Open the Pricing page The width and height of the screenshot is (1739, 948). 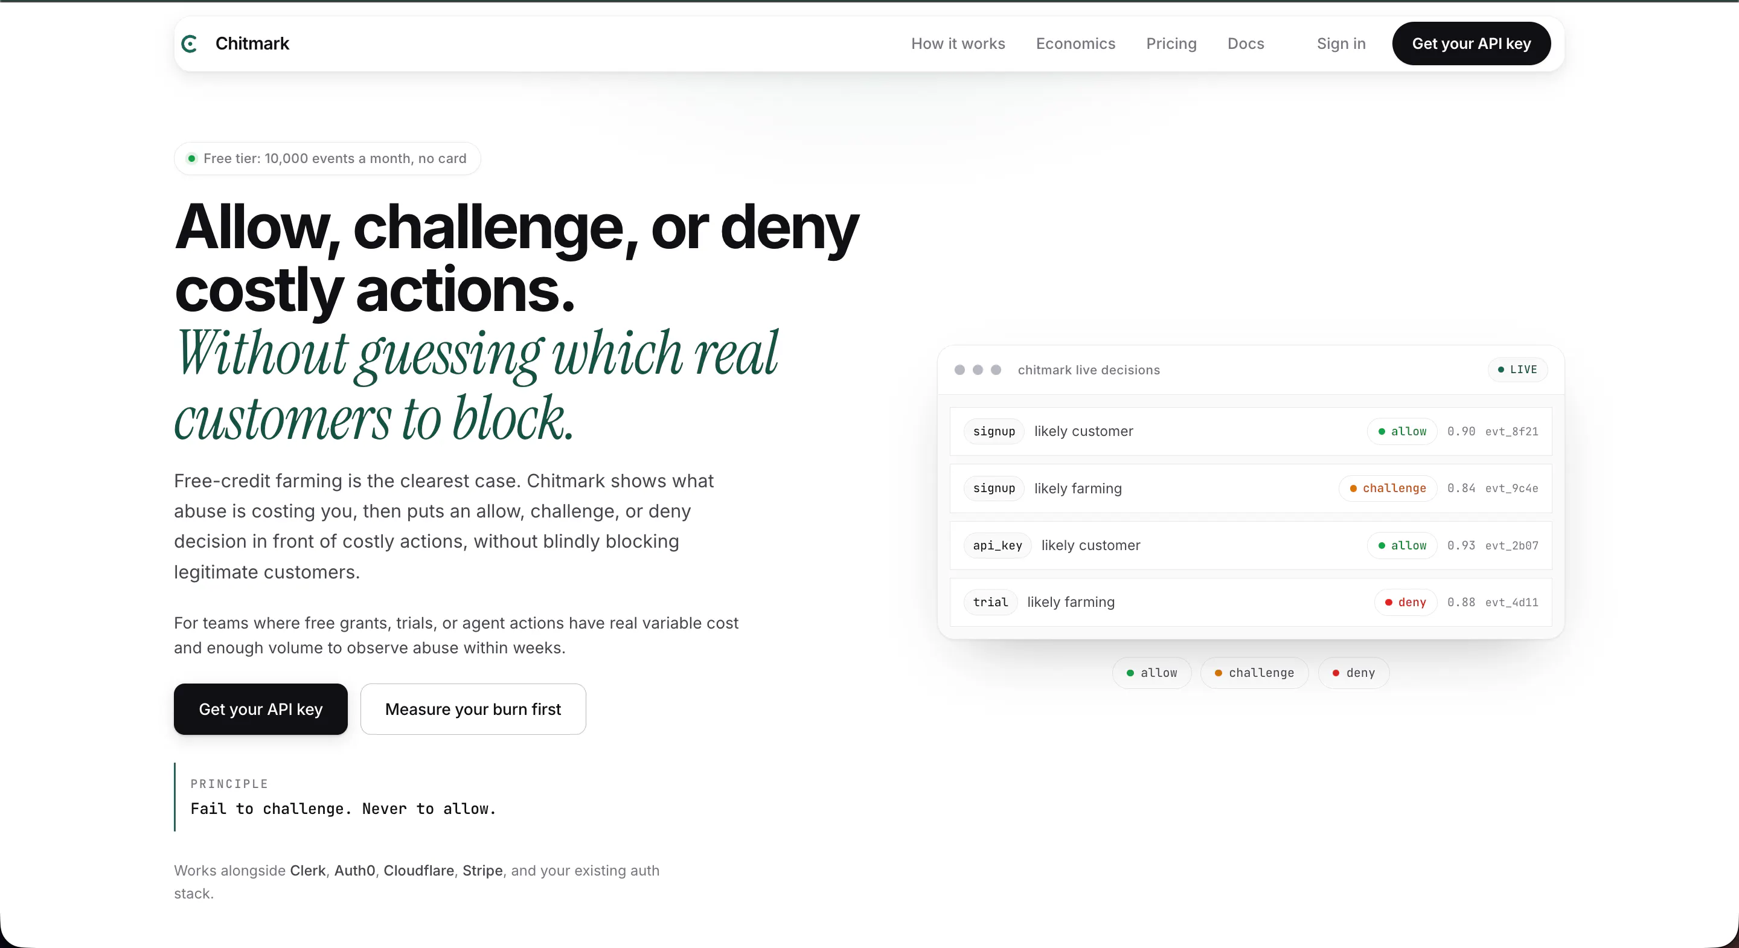click(1171, 44)
